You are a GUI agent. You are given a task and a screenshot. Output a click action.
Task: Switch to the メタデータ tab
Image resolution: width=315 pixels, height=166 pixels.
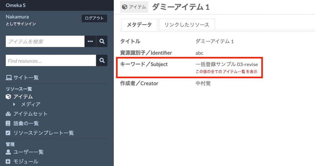(x=140, y=24)
